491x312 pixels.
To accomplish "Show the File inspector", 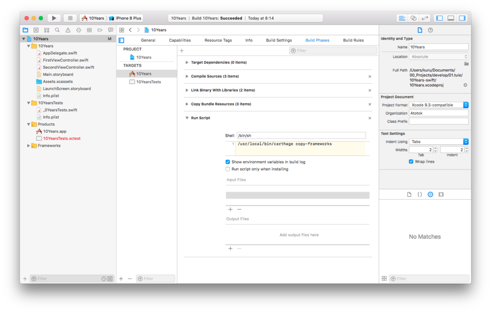I will (x=420, y=30).
